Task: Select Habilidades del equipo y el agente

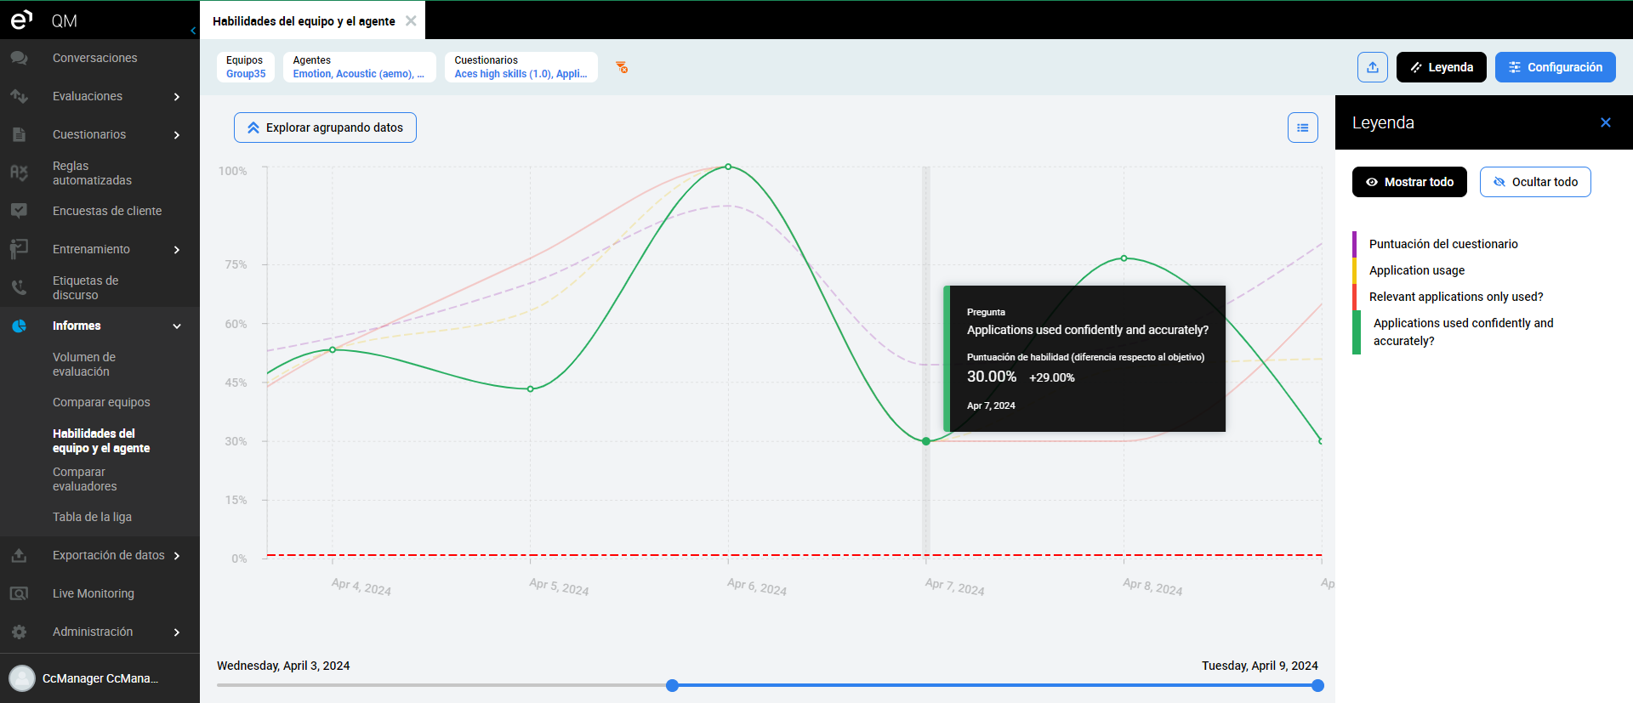Action: [101, 440]
